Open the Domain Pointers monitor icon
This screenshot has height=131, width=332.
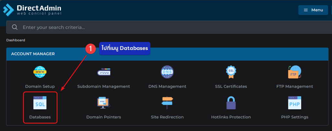tap(103, 102)
